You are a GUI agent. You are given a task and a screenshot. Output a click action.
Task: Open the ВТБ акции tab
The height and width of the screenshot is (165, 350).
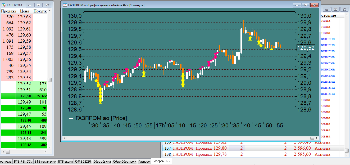click(65, 161)
